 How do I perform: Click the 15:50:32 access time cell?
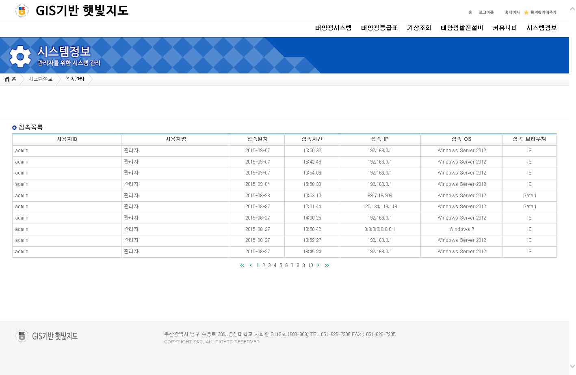312,151
